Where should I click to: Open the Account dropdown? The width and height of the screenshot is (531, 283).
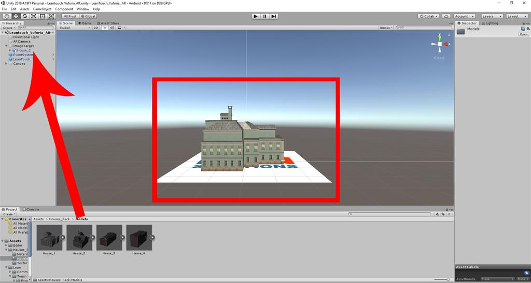click(464, 16)
